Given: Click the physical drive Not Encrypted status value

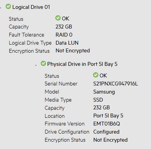Looking at the screenshot, I should (x=111, y=140).
